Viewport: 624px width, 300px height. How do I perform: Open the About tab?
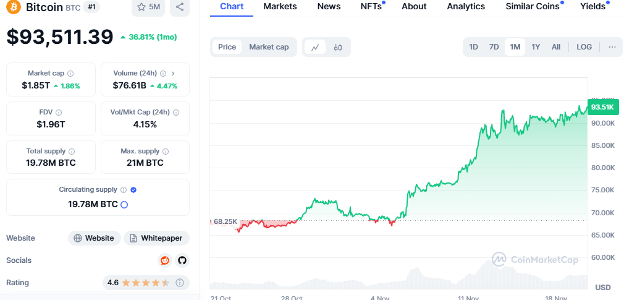point(414,6)
